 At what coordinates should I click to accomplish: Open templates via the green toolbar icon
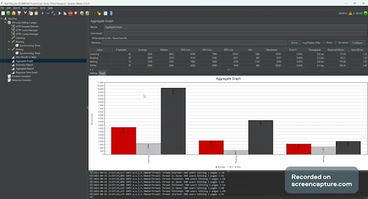(x=8, y=14)
